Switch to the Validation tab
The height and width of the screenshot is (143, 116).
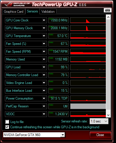coord(48,12)
